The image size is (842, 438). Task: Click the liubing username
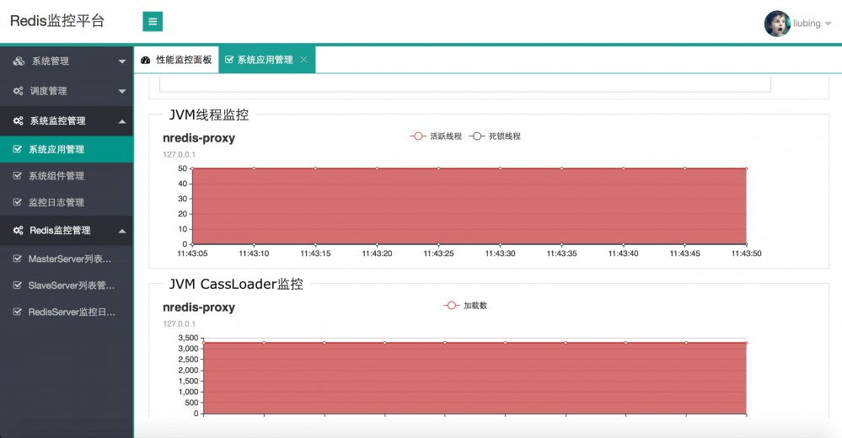coord(807,24)
